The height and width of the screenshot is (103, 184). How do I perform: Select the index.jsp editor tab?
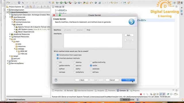[58, 7]
